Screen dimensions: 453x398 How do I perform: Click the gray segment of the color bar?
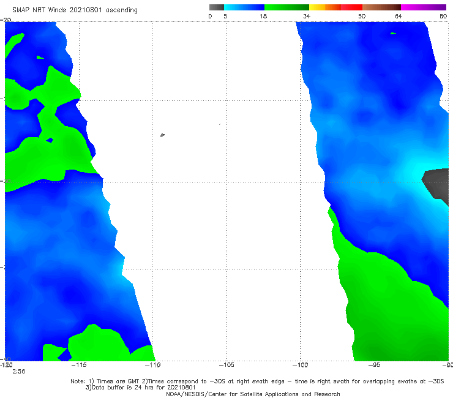[x=216, y=7]
